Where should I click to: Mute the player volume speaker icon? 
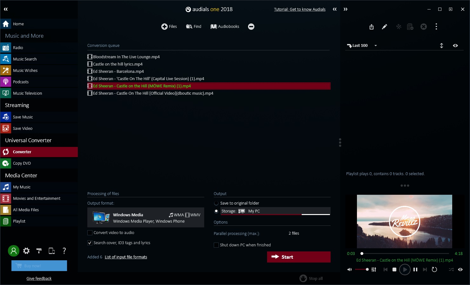pos(350,269)
